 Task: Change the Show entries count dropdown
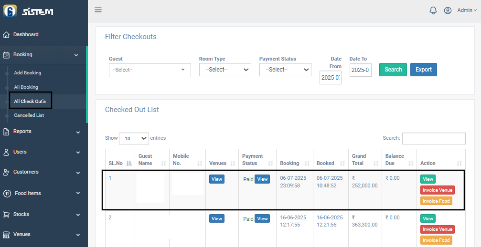(x=134, y=138)
